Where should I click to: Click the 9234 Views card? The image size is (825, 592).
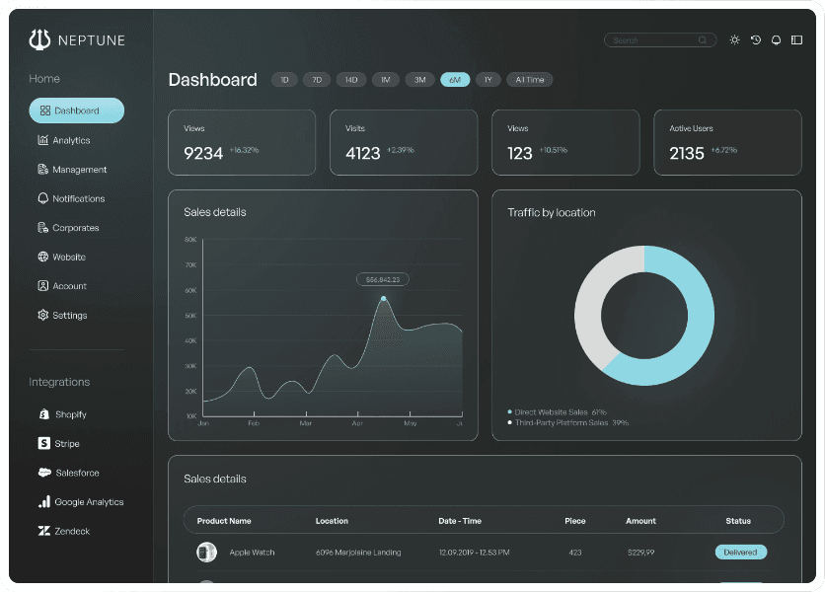242,142
